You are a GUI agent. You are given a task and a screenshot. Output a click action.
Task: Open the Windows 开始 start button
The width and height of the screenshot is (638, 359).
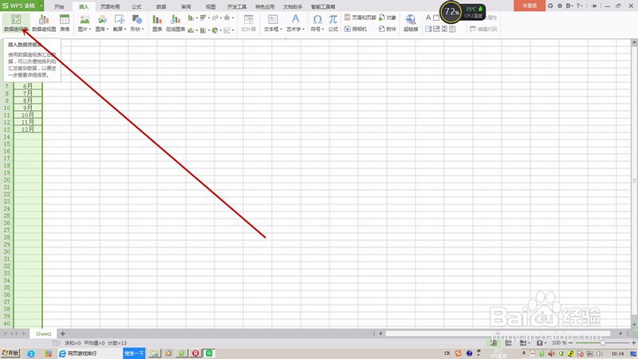coord(10,353)
